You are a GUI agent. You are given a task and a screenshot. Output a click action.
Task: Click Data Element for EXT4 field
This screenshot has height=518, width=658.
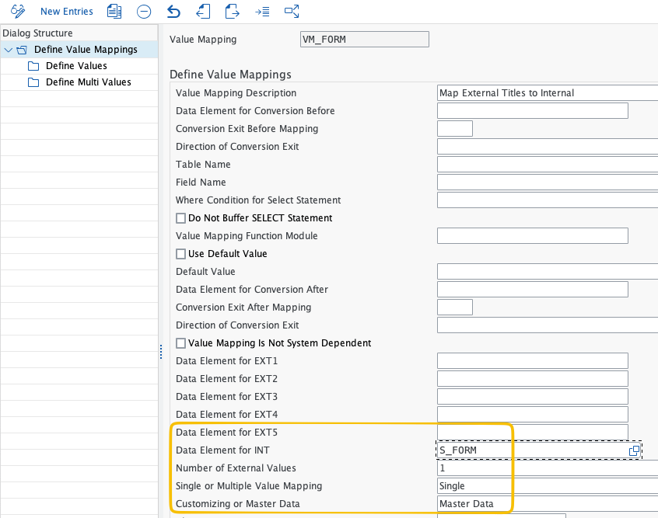[x=533, y=414]
